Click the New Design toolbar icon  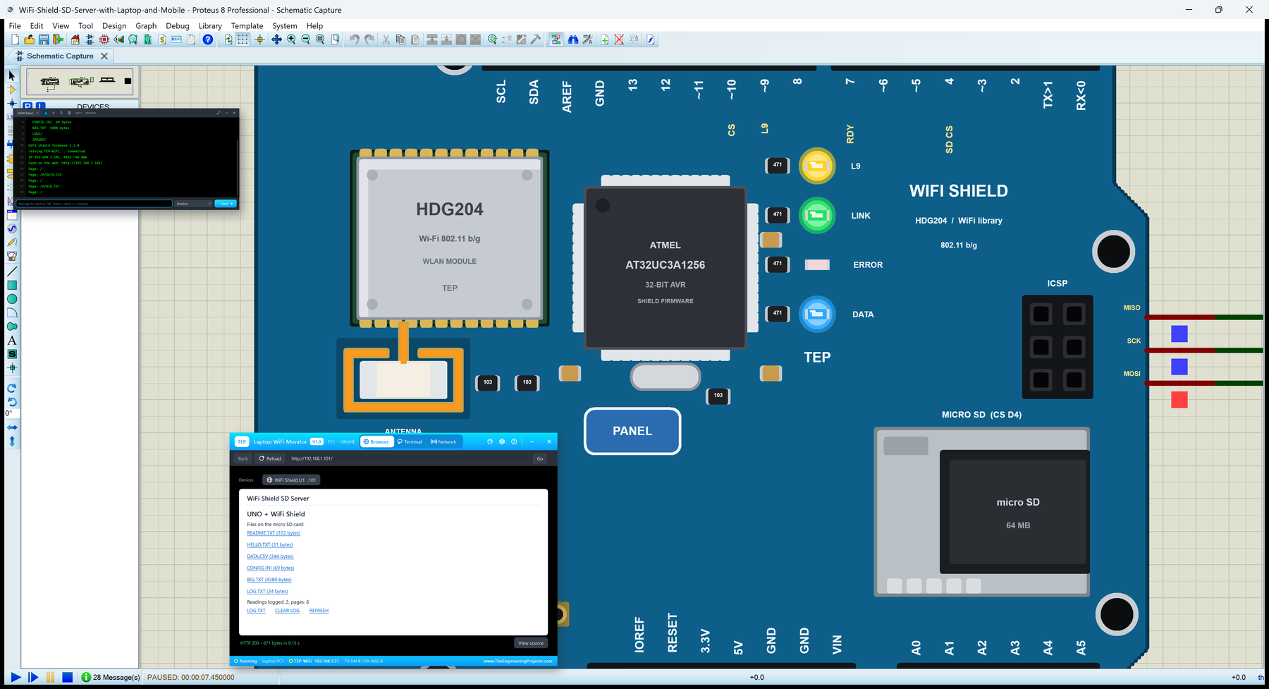(x=15, y=39)
